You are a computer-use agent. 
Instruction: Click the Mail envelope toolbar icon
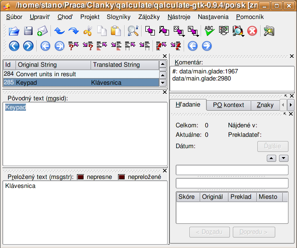pos(42,32)
